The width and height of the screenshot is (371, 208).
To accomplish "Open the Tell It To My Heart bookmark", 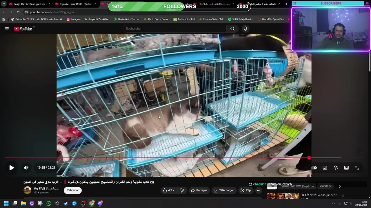I will [241, 19].
